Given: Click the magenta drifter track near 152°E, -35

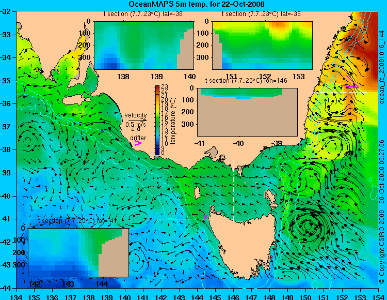Looking at the screenshot, I should click(350, 82).
